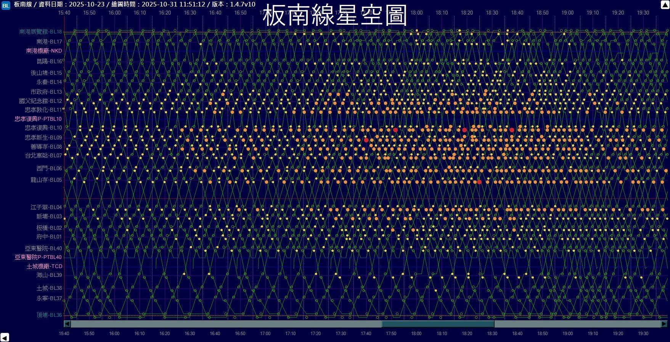
Task: Click the dark scrollbar thumb on the timeline
Action: [438, 324]
